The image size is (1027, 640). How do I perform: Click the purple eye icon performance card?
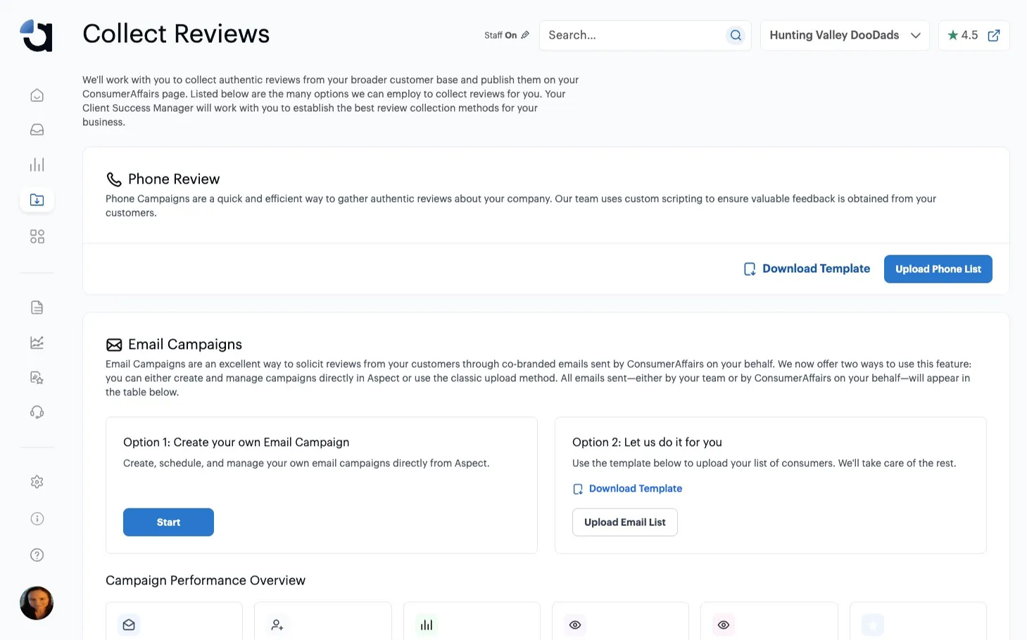point(575,625)
